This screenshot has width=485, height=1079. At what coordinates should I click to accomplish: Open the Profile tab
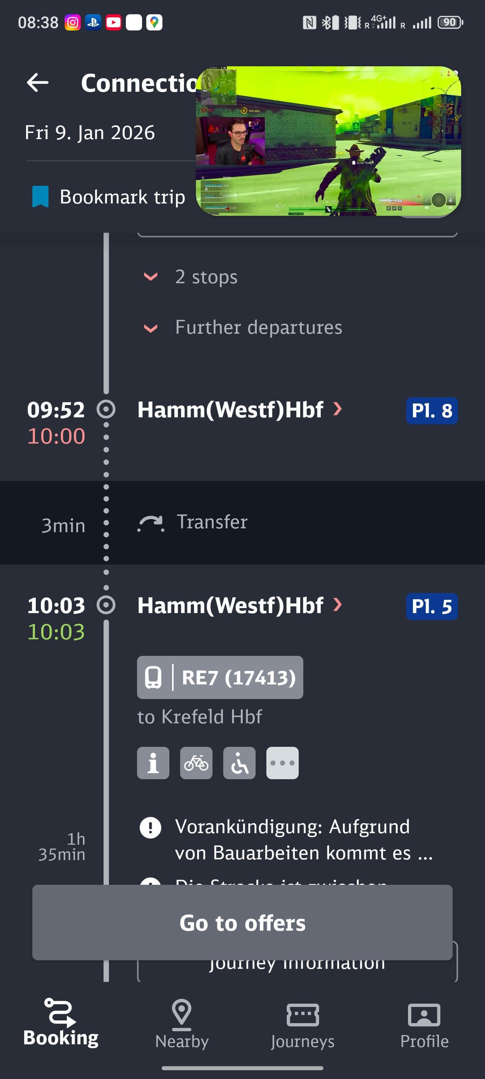(424, 1024)
